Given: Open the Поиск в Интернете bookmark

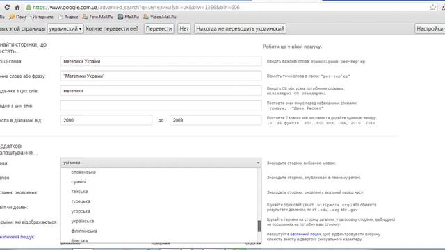Looking at the screenshot, I should tap(31, 17).
